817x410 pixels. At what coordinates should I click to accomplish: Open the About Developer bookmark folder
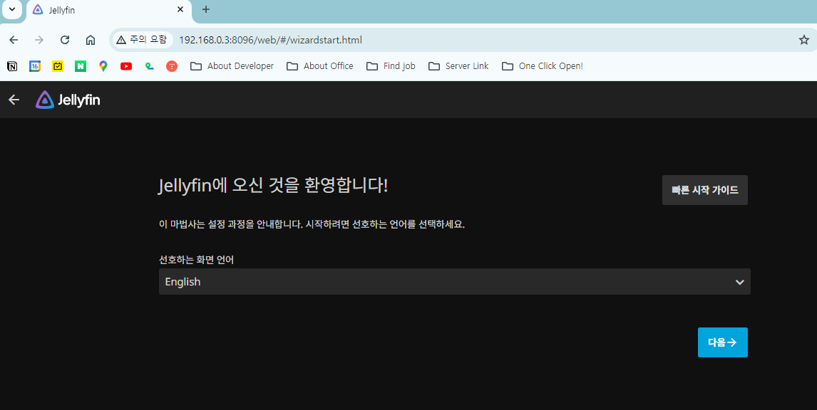pos(232,66)
